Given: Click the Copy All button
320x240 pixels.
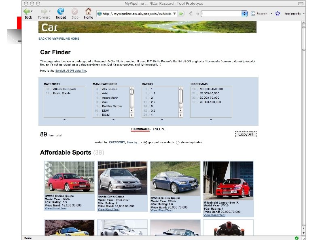Looking at the screenshot, I should click(246, 134).
